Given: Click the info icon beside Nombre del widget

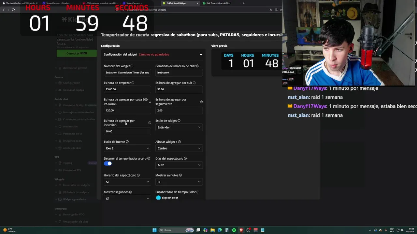Looking at the screenshot, I should pos(132,66).
